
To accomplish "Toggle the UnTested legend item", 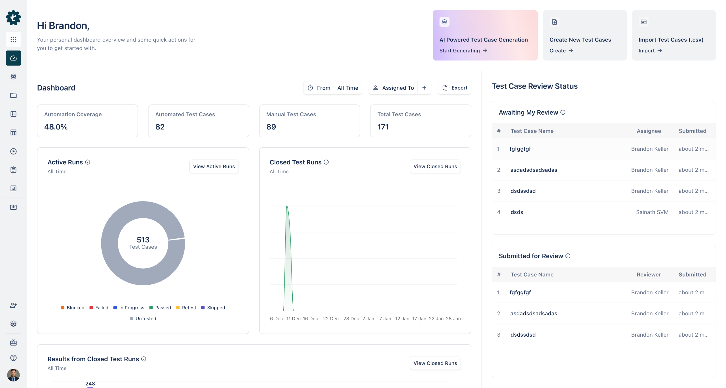I will pyautogui.click(x=143, y=318).
